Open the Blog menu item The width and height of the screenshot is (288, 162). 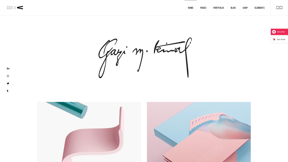[233, 8]
